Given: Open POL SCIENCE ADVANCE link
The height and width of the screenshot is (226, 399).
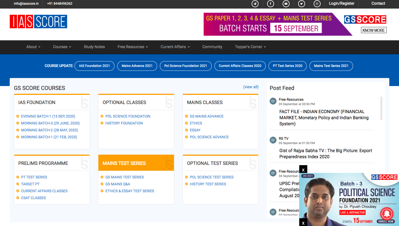Looking at the screenshot, I should [209, 137].
